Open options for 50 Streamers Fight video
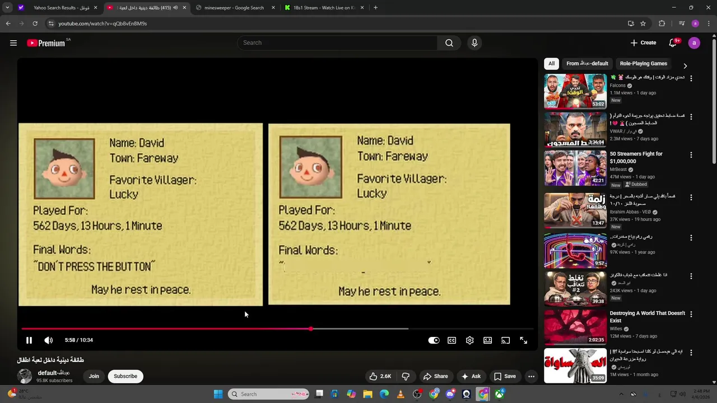 point(691,155)
